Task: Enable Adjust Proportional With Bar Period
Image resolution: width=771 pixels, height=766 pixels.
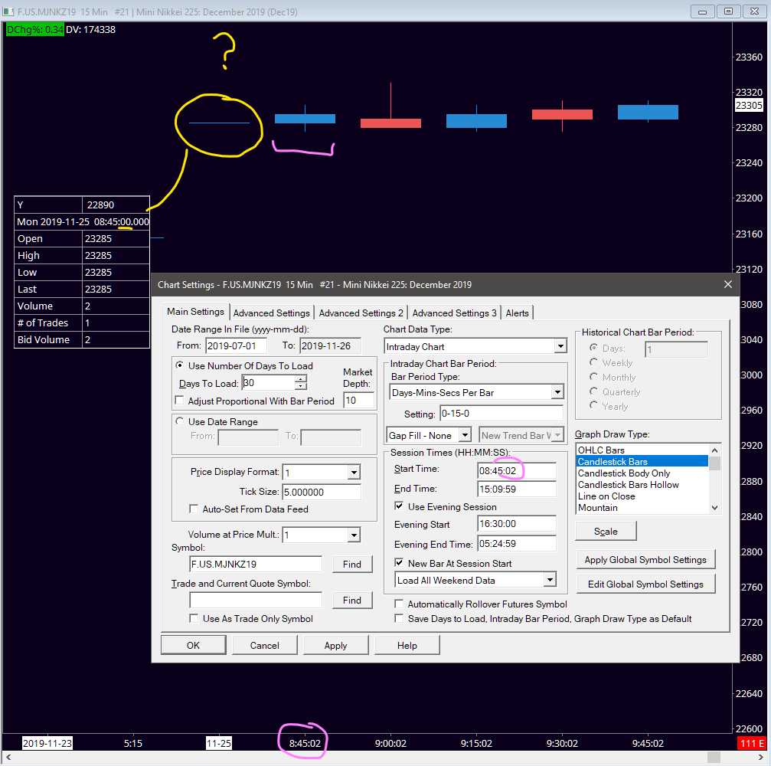Action: click(x=180, y=401)
